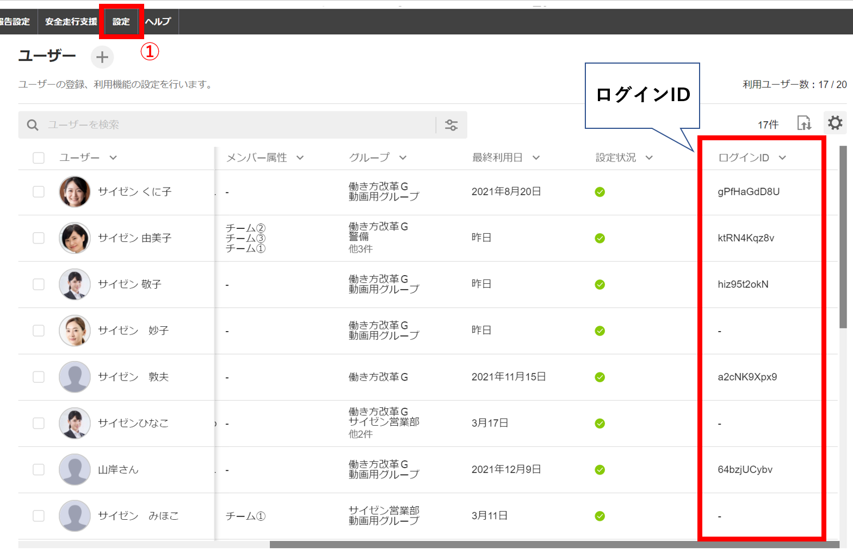This screenshot has width=853, height=560.
Task: Click the plus icon to add user
Action: (102, 57)
